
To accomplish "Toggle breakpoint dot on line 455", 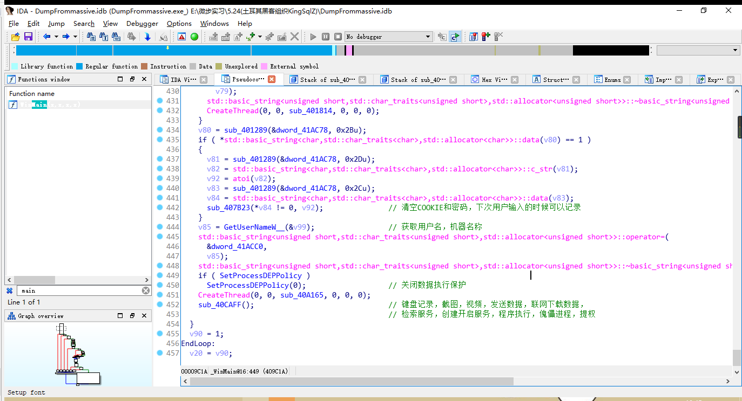I will click(x=160, y=334).
